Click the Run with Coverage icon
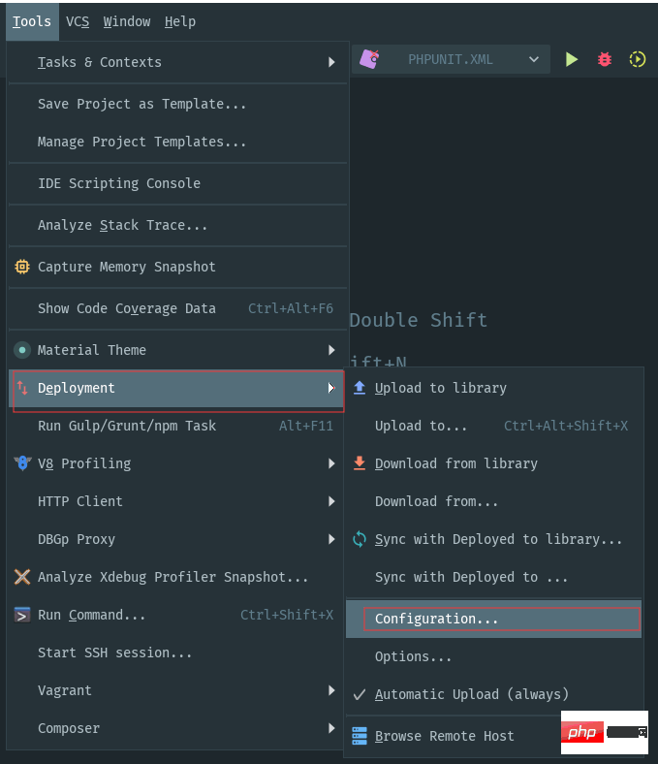The width and height of the screenshot is (658, 764). click(x=637, y=59)
